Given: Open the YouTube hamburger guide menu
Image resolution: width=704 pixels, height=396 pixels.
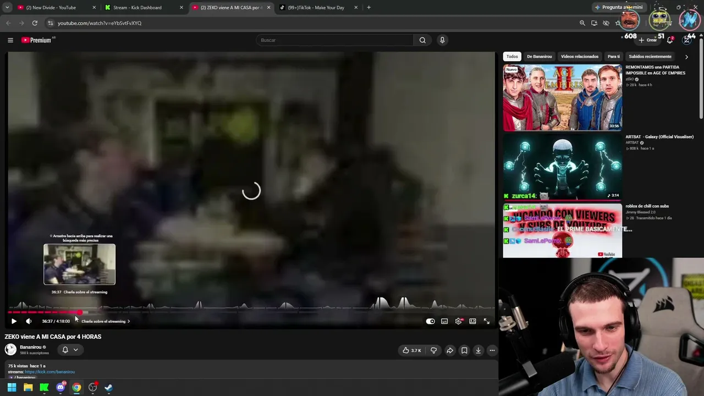Looking at the screenshot, I should (x=10, y=40).
